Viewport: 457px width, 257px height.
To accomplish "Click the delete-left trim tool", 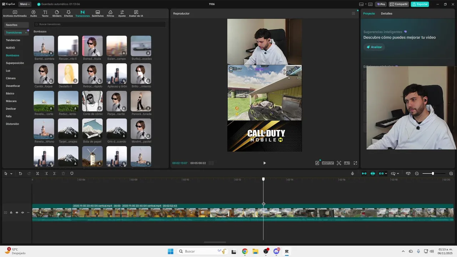I will coord(46,173).
